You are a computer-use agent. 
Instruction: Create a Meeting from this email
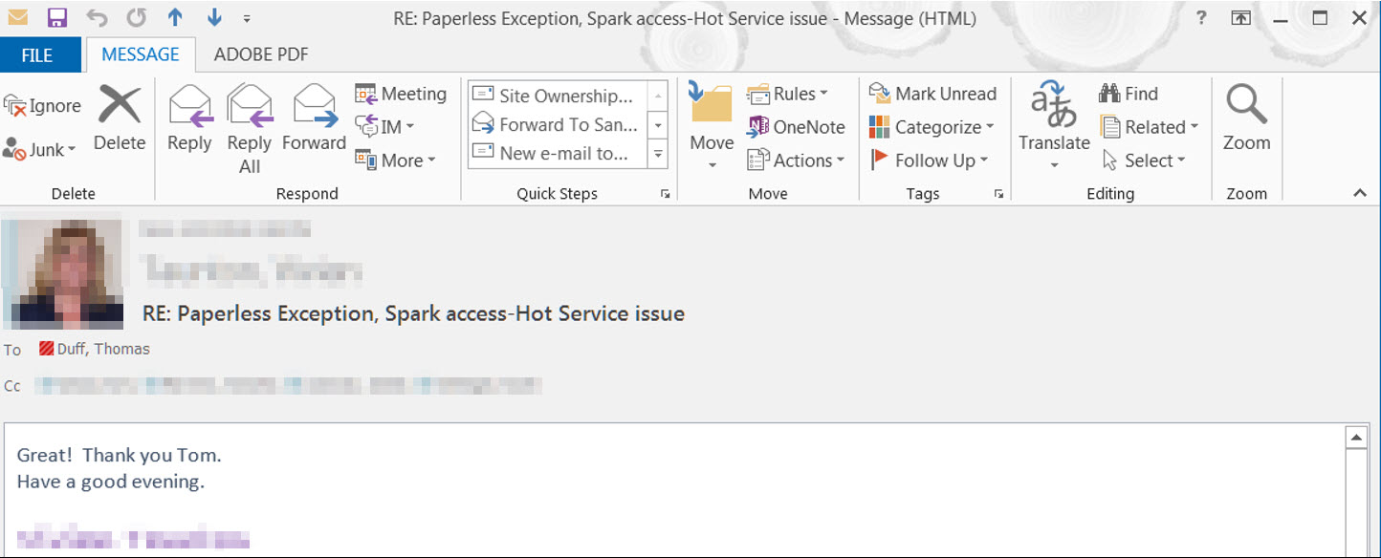coord(401,94)
